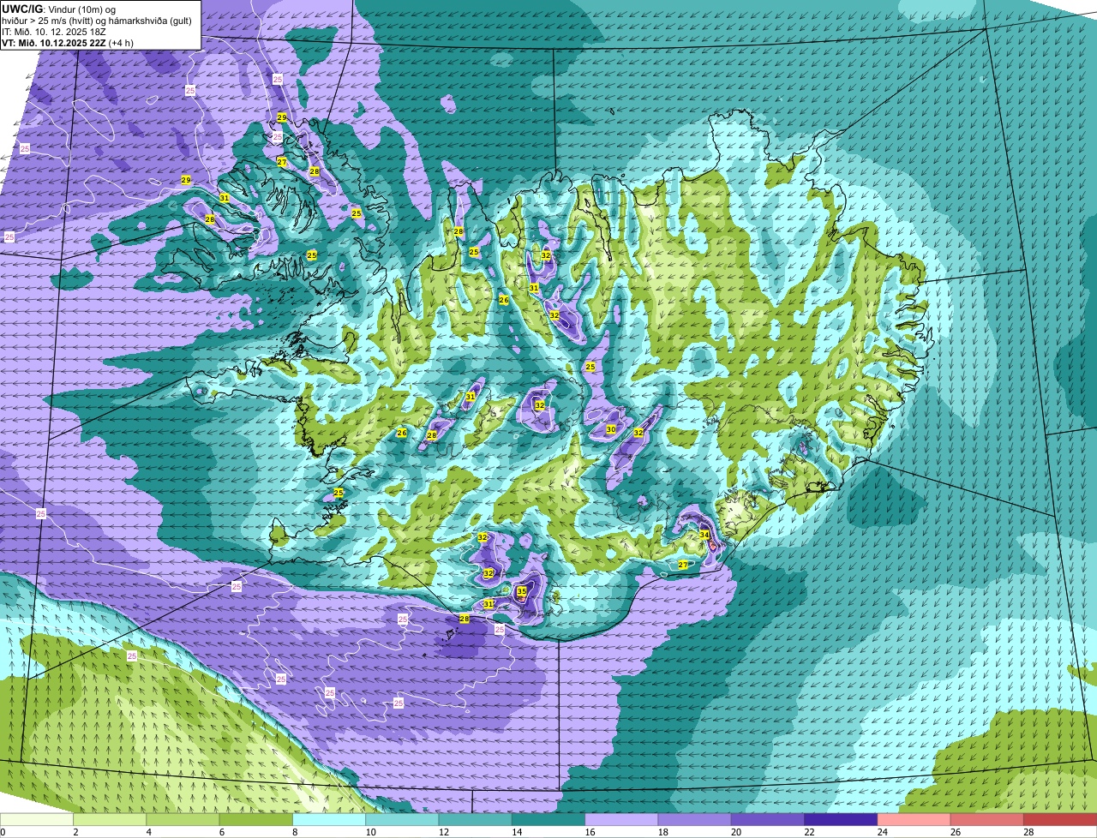The width and height of the screenshot is (1097, 838).
Task: Pick the 6–8 m/s olive legend swatch
Action: (256, 819)
